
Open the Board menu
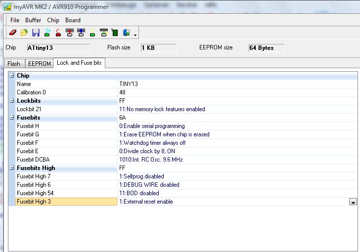[73, 20]
